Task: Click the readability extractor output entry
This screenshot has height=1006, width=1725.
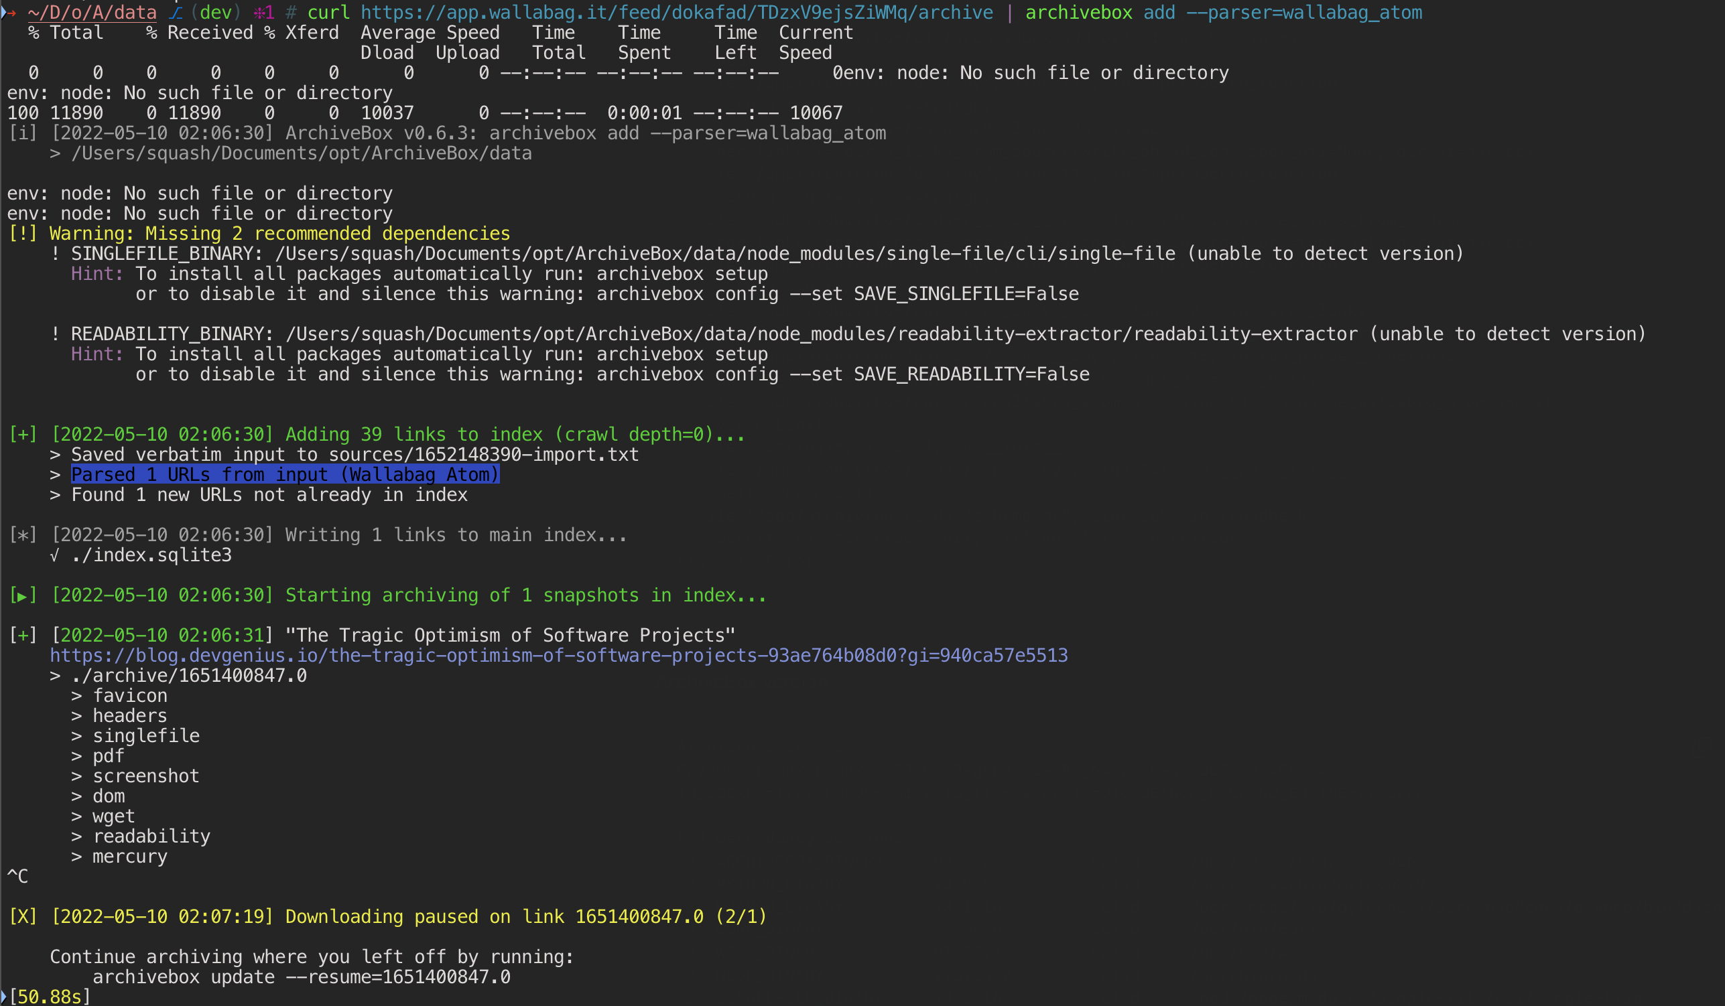Action: tap(151, 836)
